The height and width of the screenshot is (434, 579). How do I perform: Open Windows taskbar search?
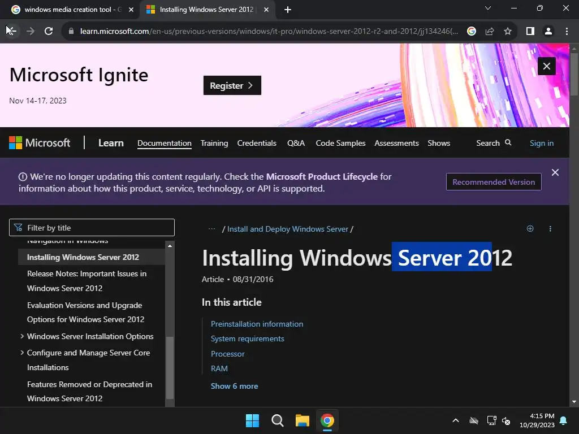pos(277,420)
